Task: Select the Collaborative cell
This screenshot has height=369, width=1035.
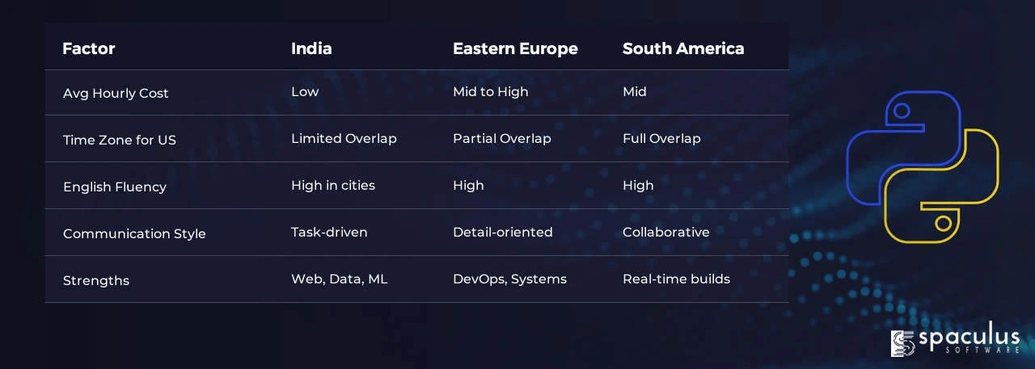Action: pyautogui.click(x=666, y=232)
